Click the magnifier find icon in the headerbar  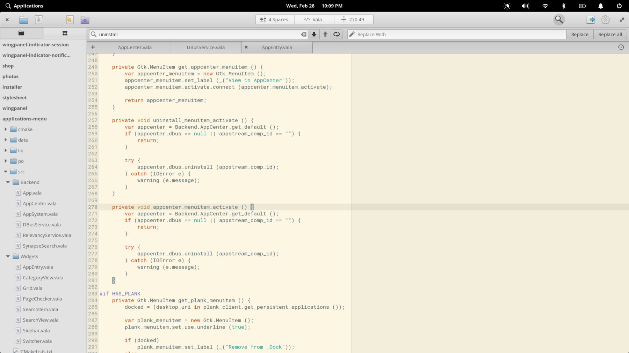[559, 20]
